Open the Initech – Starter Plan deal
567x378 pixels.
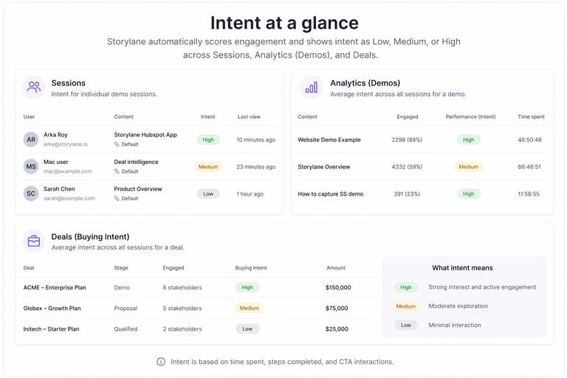(52, 329)
